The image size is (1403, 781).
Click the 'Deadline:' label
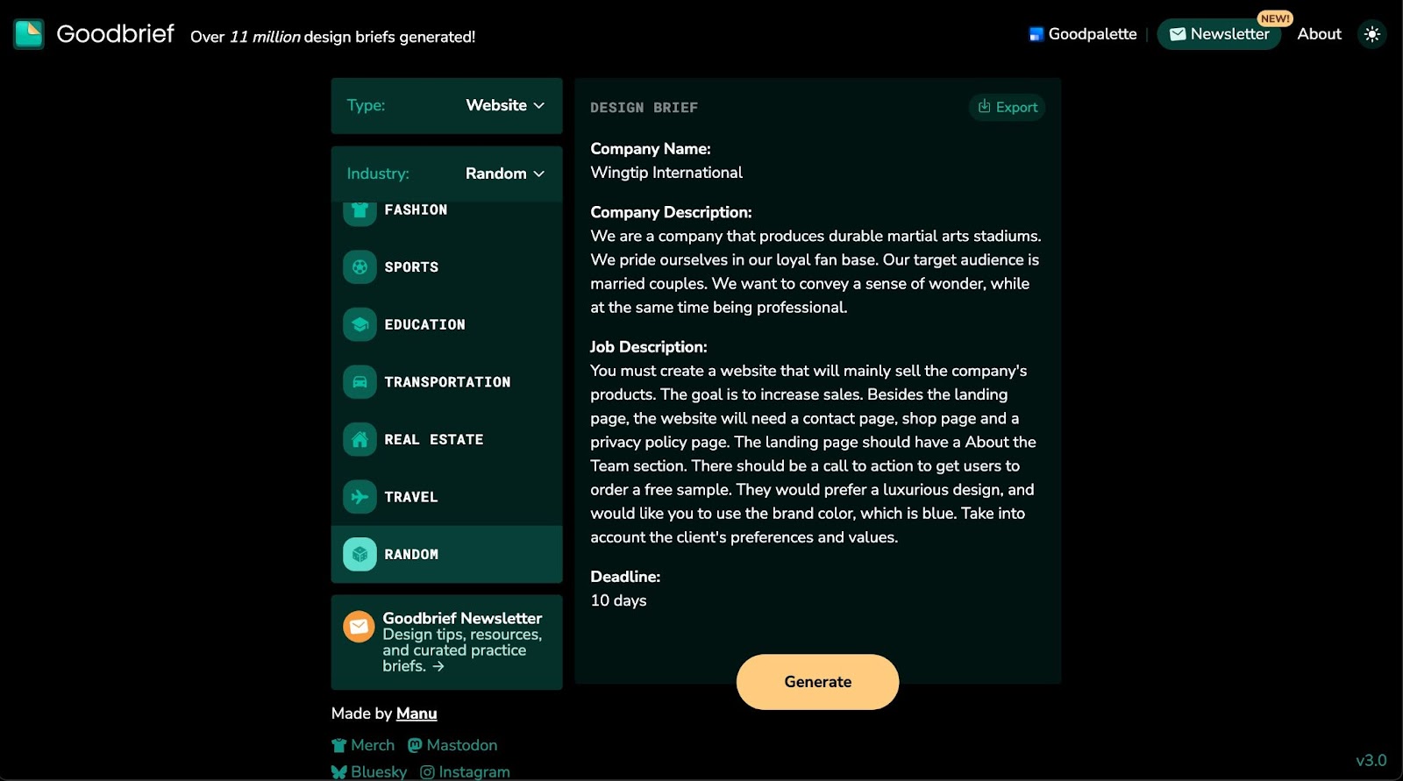point(625,577)
